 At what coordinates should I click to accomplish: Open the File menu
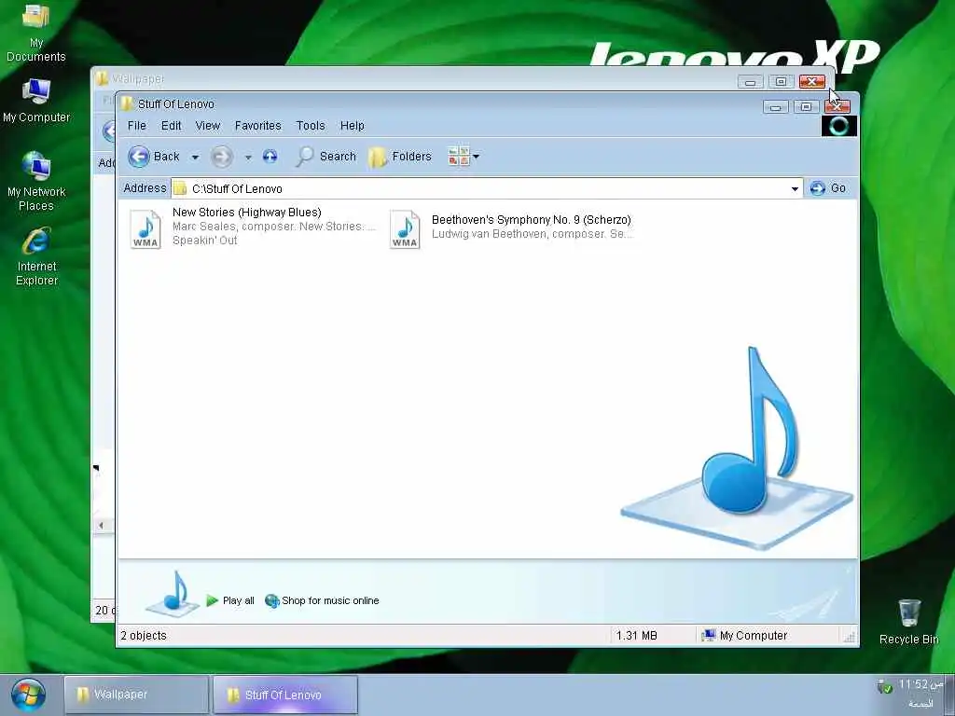136,126
